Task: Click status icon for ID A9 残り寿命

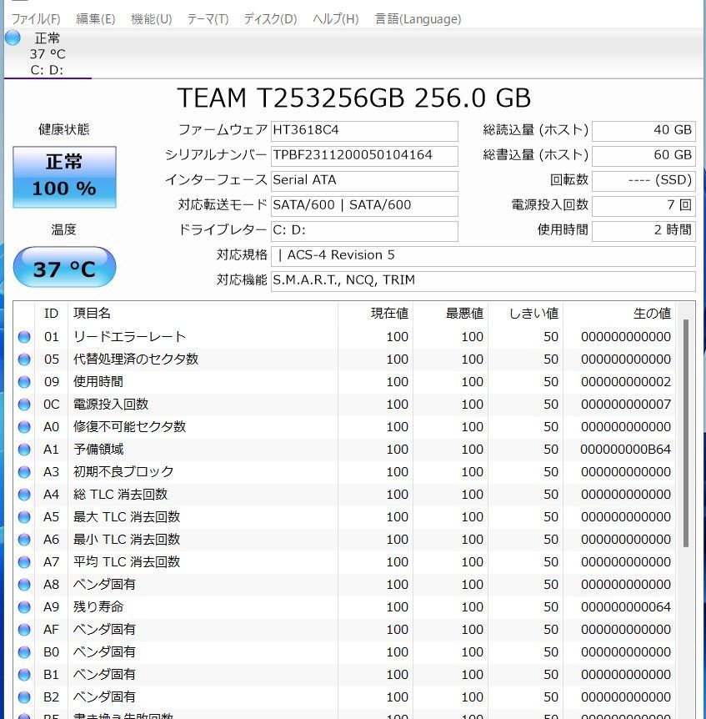Action: point(24,607)
